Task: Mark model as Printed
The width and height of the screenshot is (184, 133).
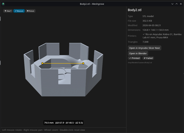Action: pos(134,58)
